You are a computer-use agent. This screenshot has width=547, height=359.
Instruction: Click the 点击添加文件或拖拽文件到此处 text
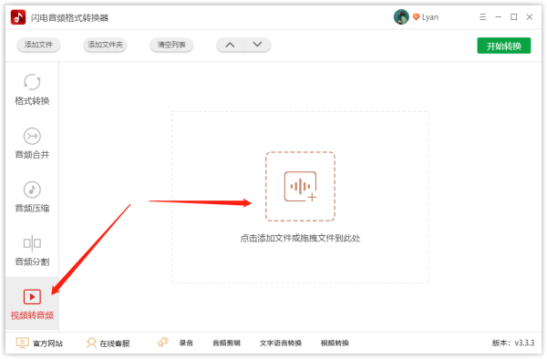300,239
